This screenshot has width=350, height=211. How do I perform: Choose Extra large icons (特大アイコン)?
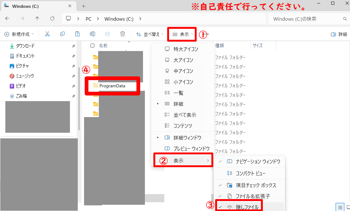(x=183, y=49)
